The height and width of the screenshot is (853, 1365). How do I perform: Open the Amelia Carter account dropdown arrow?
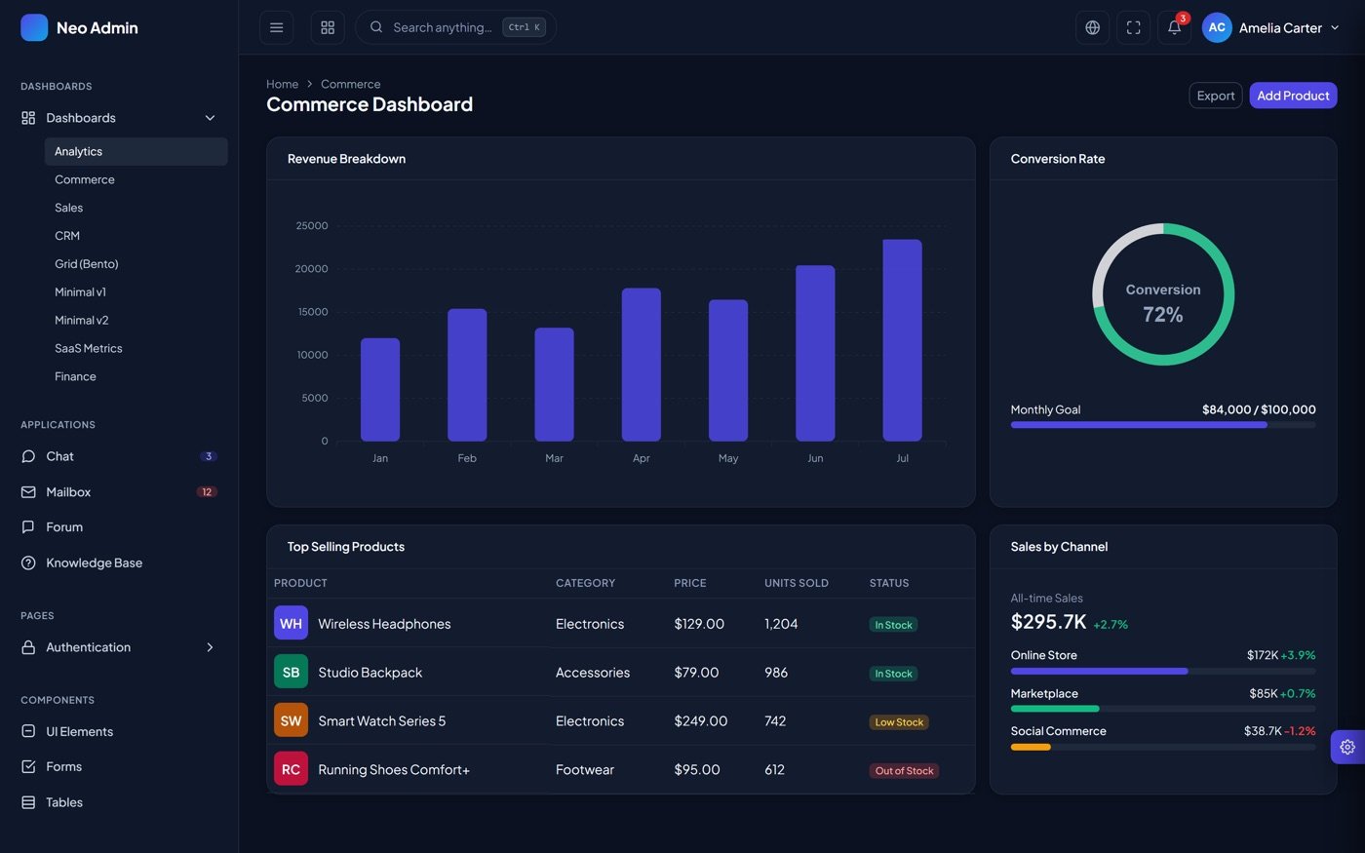point(1335,27)
